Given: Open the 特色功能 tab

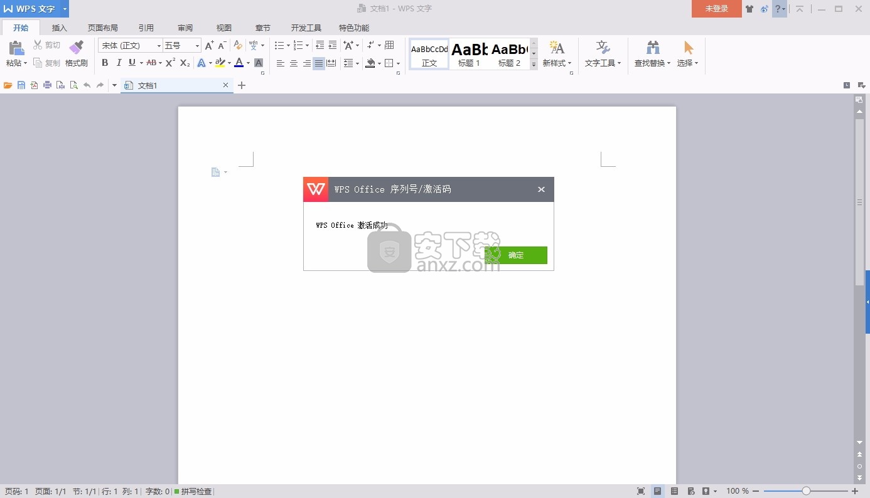Looking at the screenshot, I should pos(354,28).
